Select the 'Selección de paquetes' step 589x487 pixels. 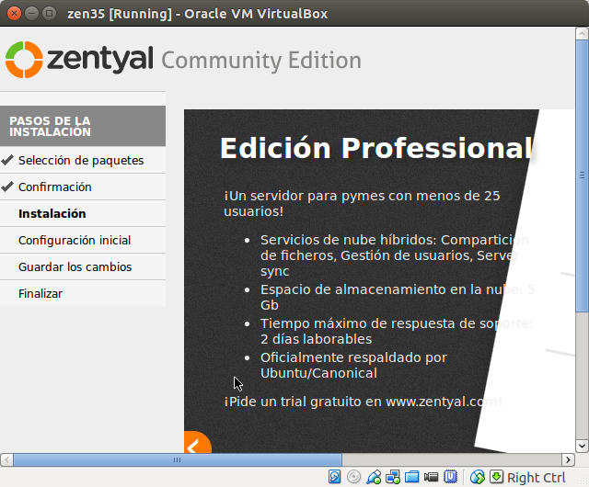click(83, 160)
